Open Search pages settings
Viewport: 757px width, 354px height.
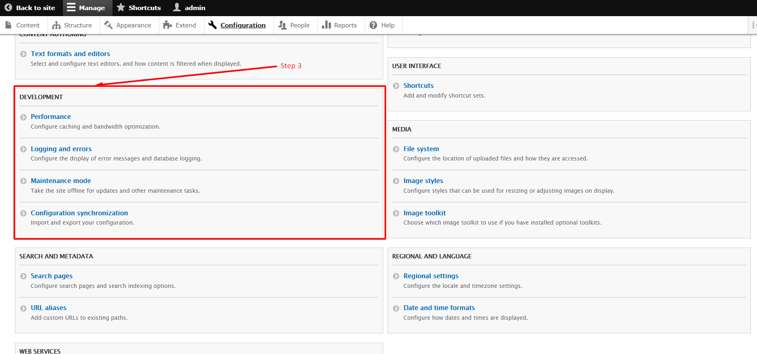point(52,276)
